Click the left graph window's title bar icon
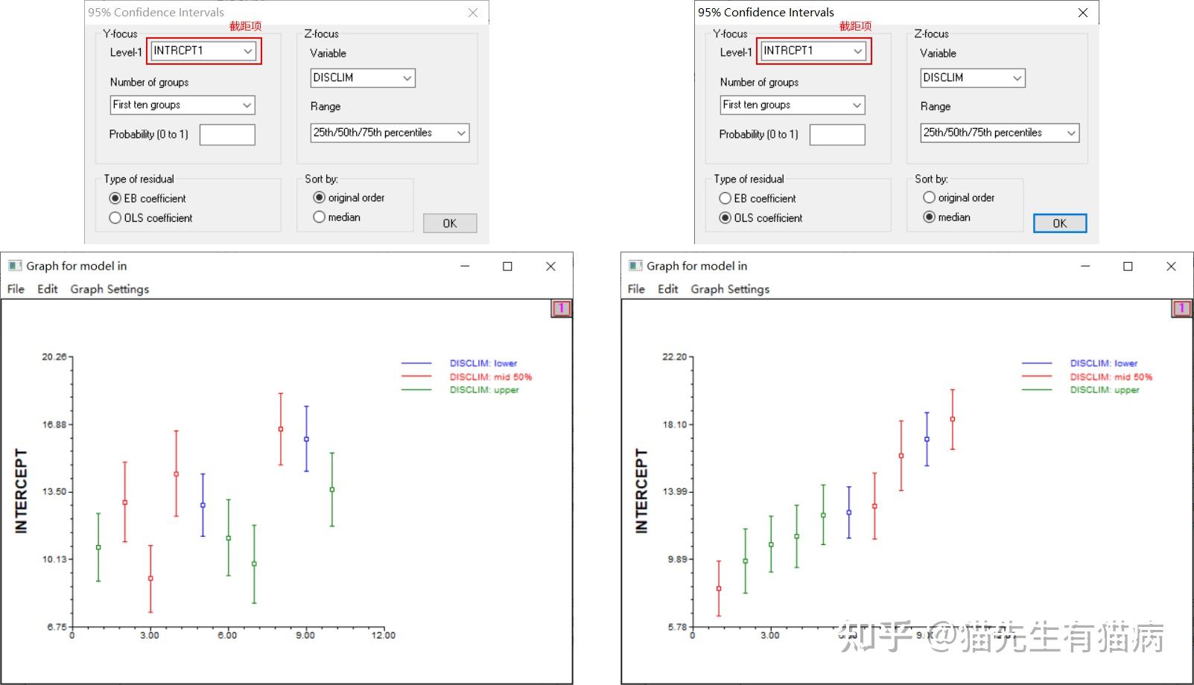This screenshot has width=1194, height=685. coord(15,266)
